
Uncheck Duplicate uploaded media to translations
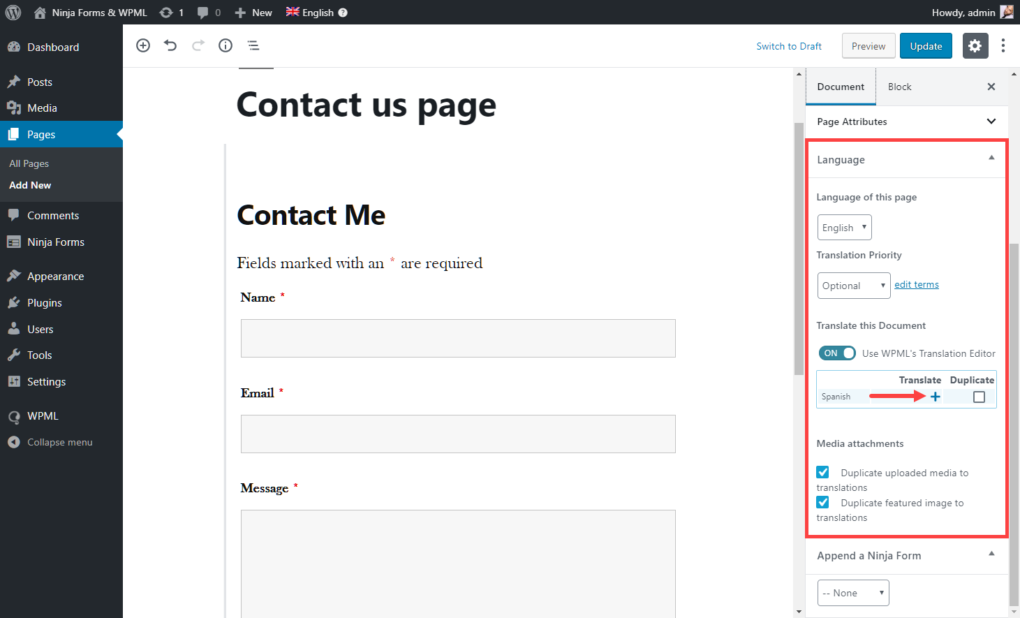click(823, 473)
